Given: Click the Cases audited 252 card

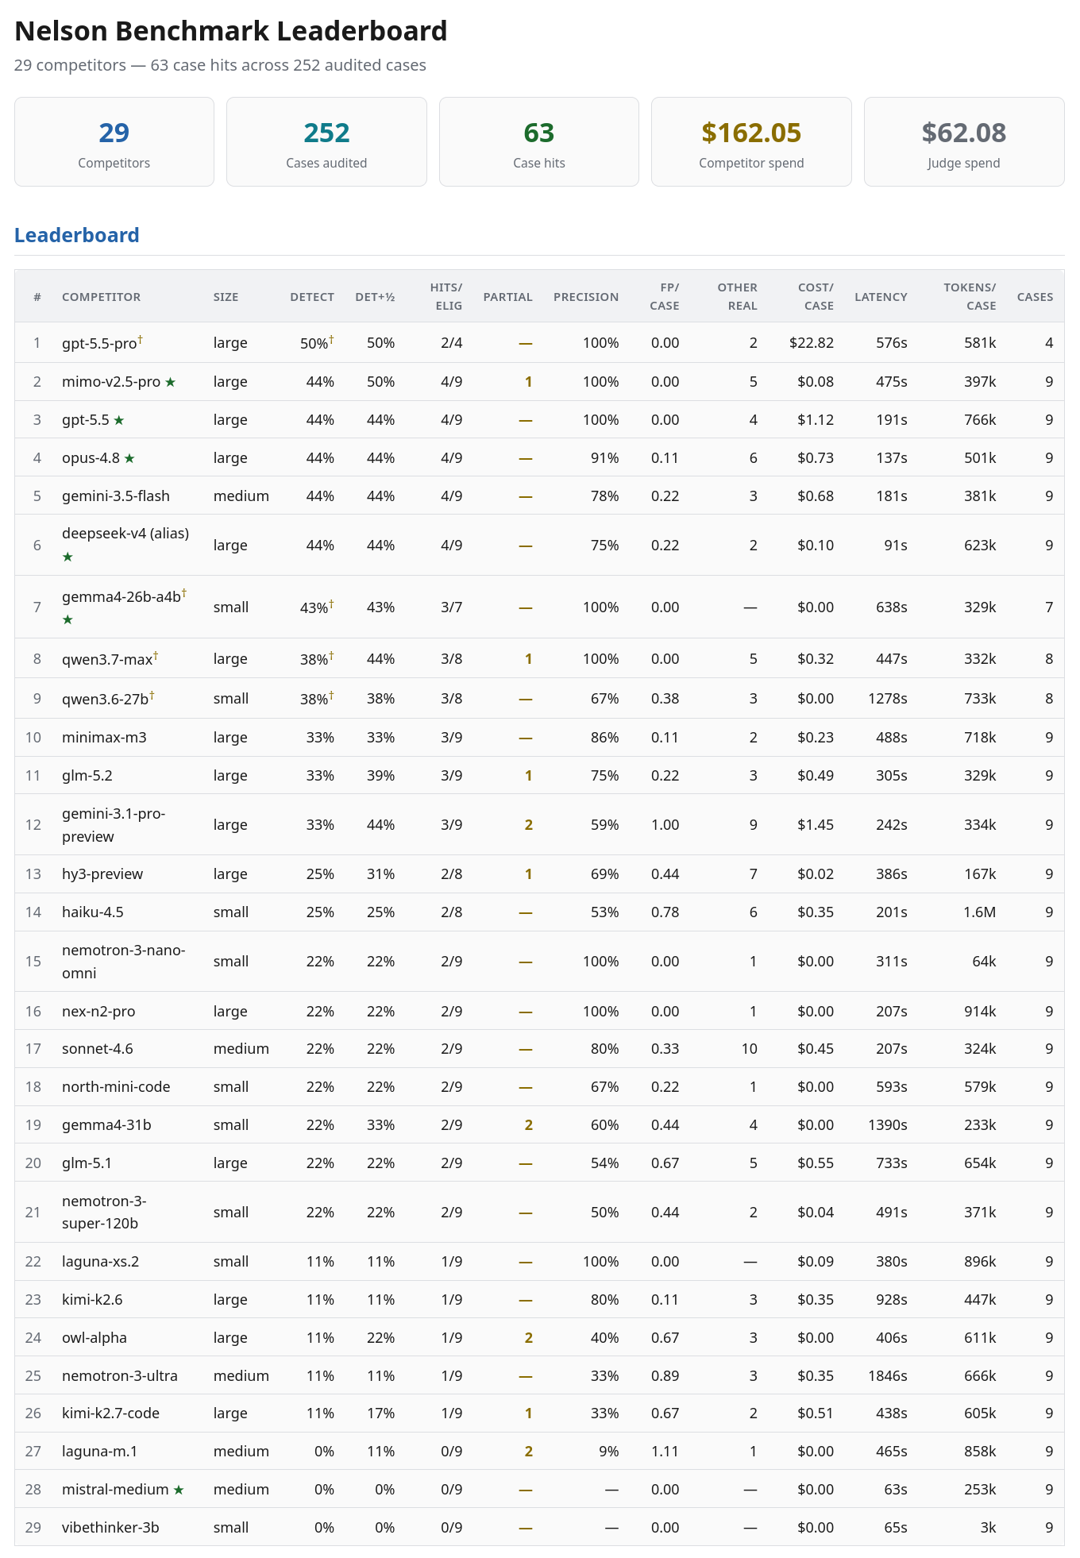Looking at the screenshot, I should click(326, 142).
